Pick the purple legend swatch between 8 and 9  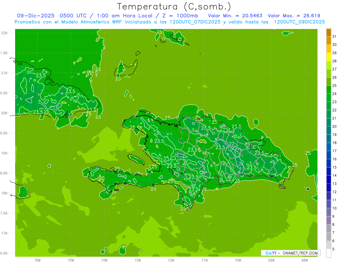click(329, 220)
